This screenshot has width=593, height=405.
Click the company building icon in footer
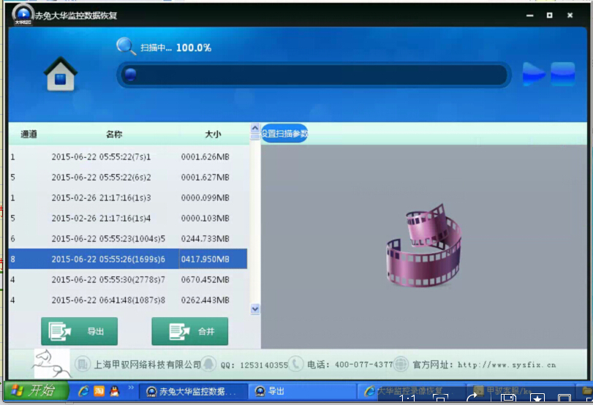(82, 364)
